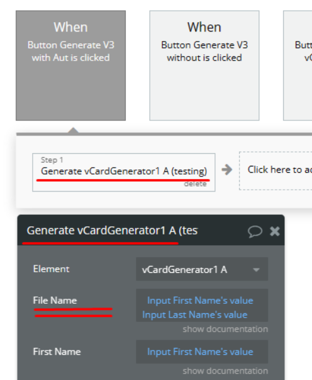
Task: Edit the First Name field expression
Action: 202,352
